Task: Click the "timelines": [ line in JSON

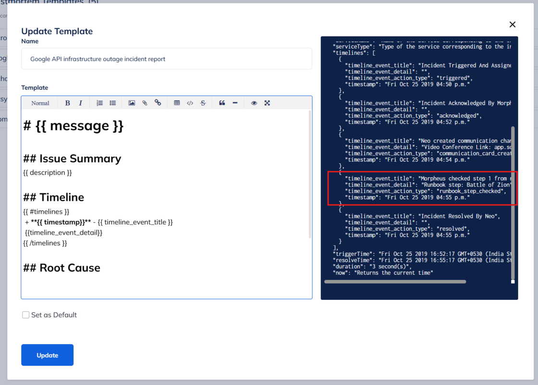Action: [354, 53]
